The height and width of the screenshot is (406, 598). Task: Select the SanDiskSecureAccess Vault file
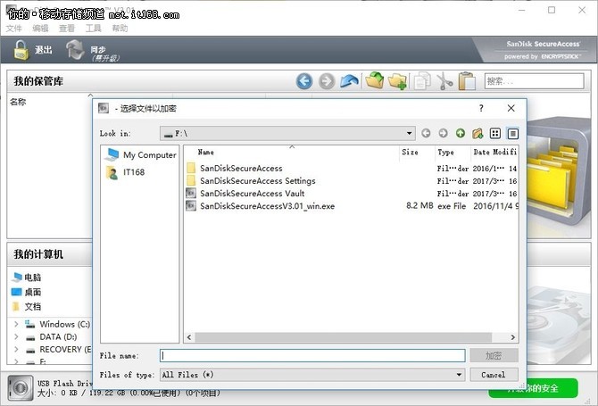tap(252, 193)
